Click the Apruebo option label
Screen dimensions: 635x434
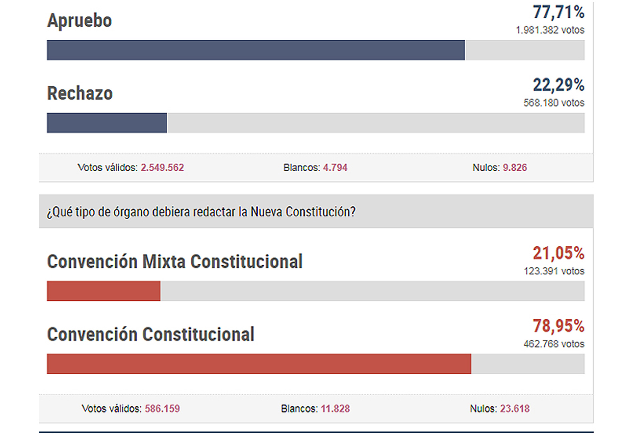[80, 21]
